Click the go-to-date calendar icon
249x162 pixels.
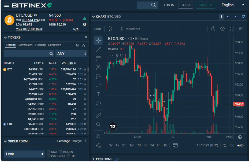tap(175, 145)
